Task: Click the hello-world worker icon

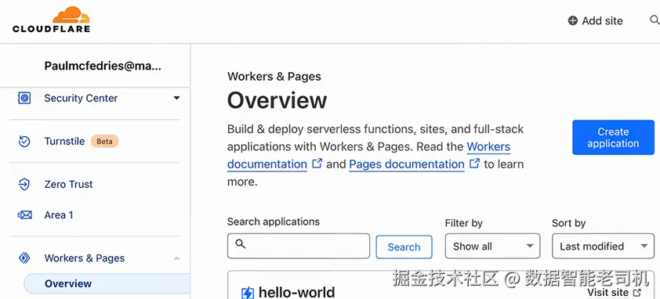Action: tap(247, 292)
